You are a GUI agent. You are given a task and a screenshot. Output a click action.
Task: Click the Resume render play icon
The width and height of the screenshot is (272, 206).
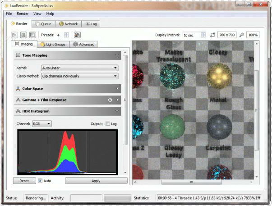[14, 35]
